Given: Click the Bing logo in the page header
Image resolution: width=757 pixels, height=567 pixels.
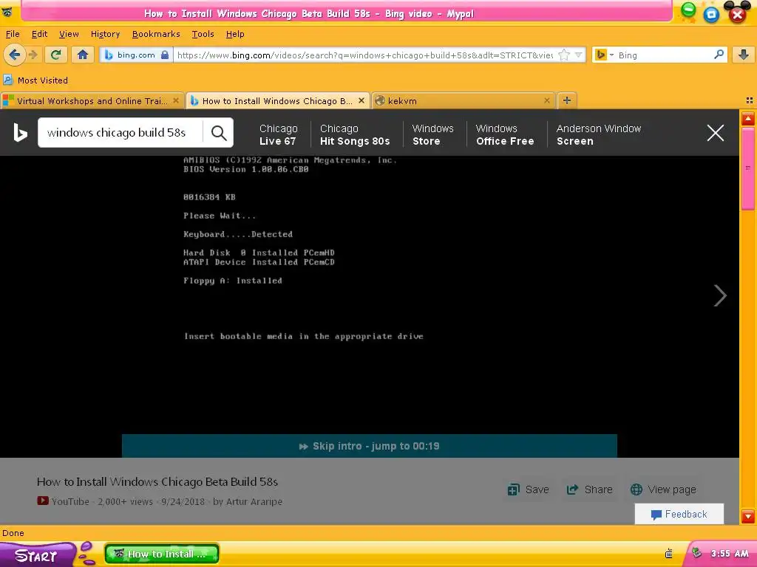Looking at the screenshot, I should [20, 133].
